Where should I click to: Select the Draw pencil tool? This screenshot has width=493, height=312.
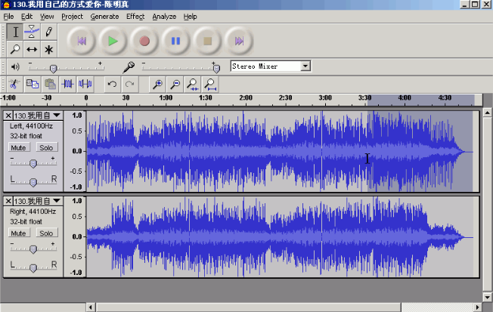[49, 32]
